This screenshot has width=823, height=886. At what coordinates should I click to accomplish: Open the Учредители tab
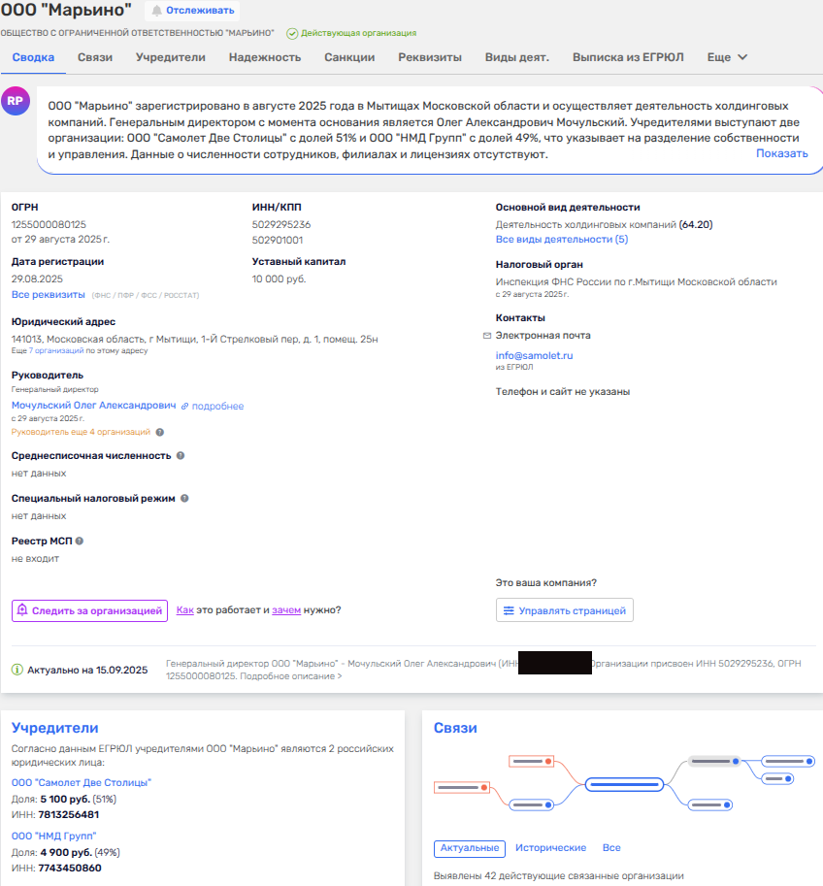(170, 57)
